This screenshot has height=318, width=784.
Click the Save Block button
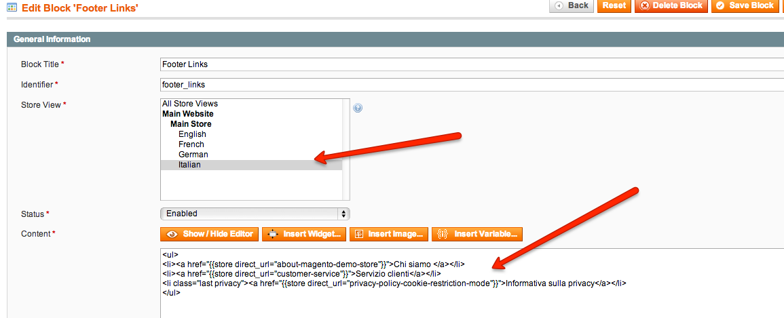point(745,5)
